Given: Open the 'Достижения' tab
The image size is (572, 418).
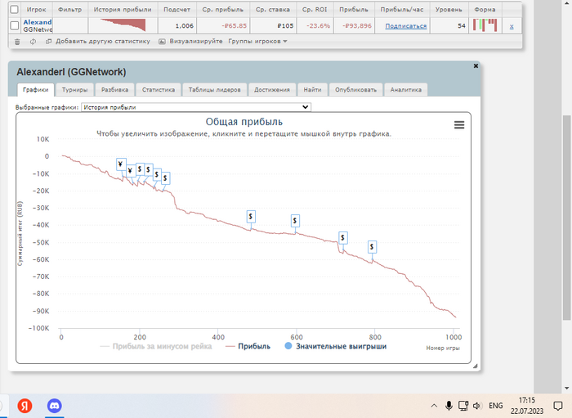Looking at the screenshot, I should click(x=272, y=90).
